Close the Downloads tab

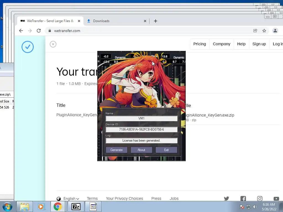[x=145, y=21]
